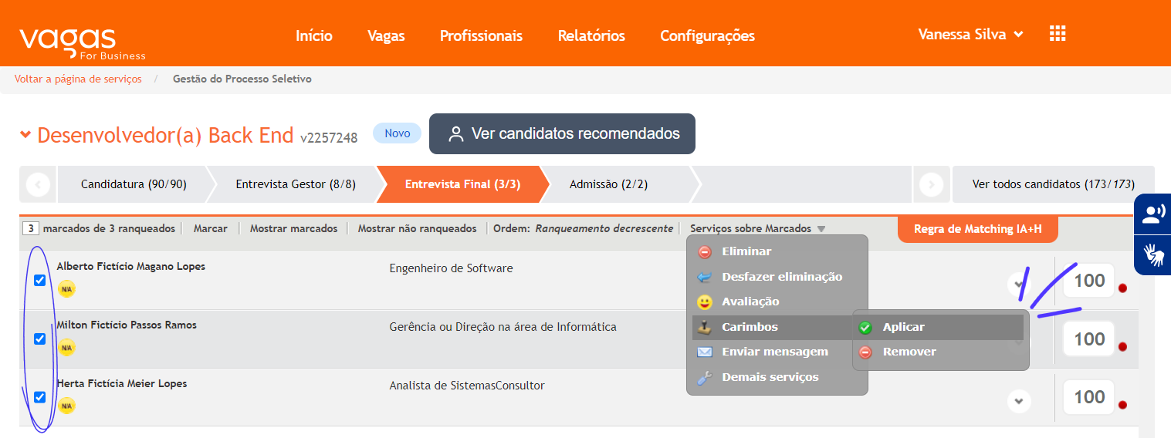
Task: Toggle Herta Fictícia Meier Lopes checkbox
Action: [x=40, y=397]
